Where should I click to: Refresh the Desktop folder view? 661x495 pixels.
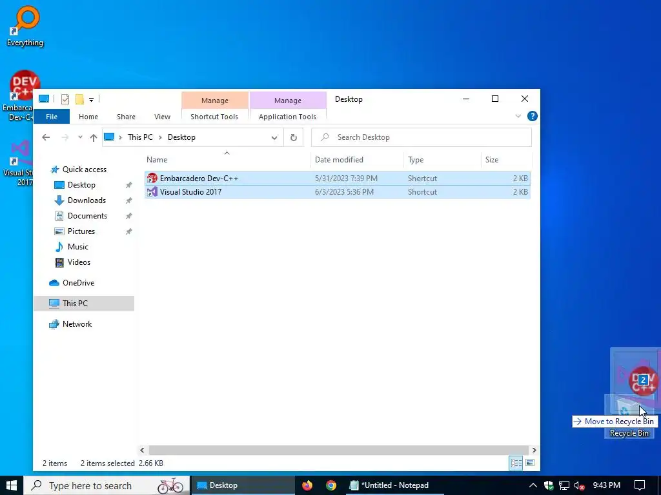point(294,137)
